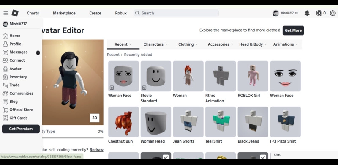The image size is (338, 165).
Task: Click the Get Premium button
Action: click(21, 129)
